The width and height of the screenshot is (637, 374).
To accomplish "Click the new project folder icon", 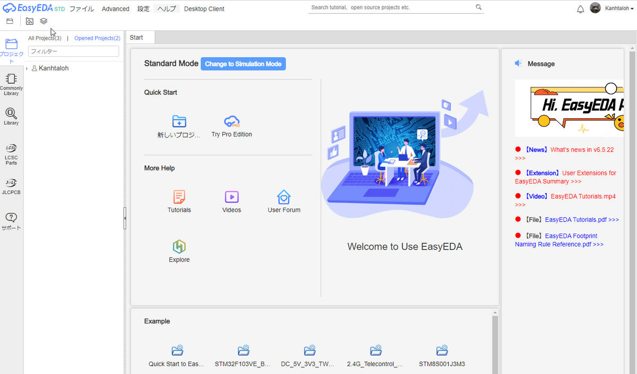I will coord(179,121).
